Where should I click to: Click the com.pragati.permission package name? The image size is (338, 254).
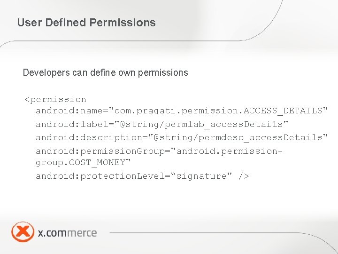[x=176, y=111]
